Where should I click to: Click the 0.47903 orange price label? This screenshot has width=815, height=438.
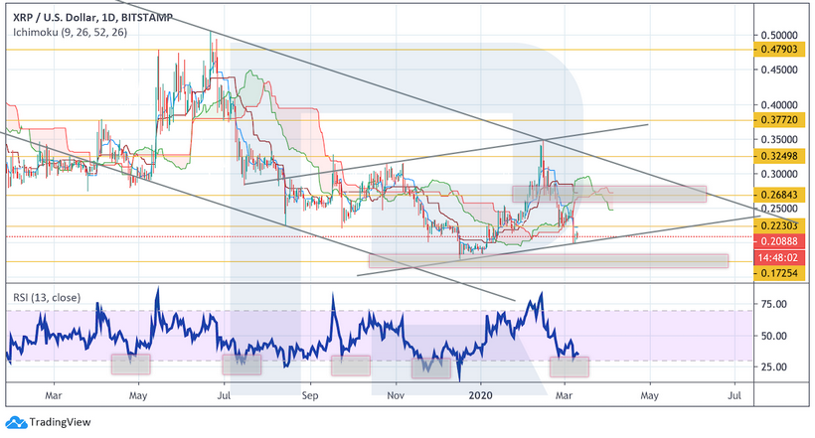[x=778, y=49]
